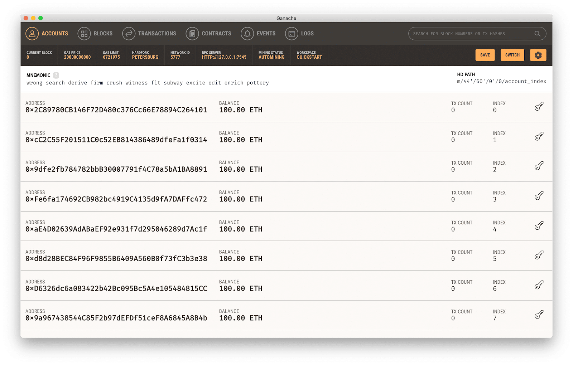Show private key for index 6 account
This screenshot has height=365, width=573.
click(539, 285)
